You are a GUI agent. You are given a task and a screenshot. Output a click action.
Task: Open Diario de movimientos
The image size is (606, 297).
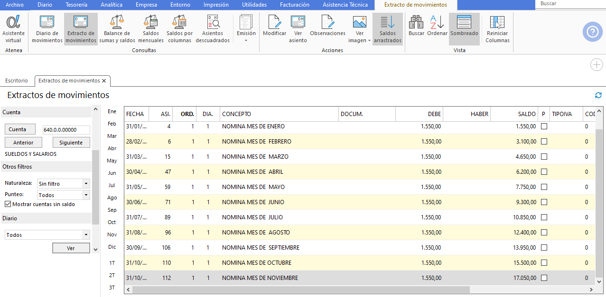click(x=47, y=29)
